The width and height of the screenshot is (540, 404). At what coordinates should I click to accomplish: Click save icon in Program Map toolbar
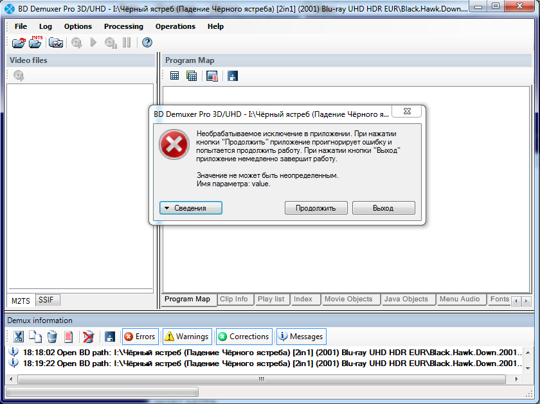(x=233, y=76)
